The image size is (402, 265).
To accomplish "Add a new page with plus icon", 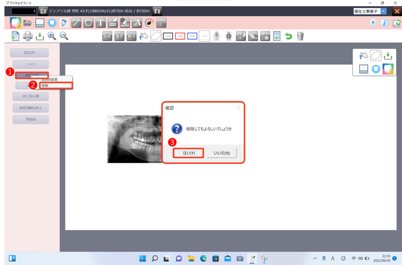I will click(15, 37).
